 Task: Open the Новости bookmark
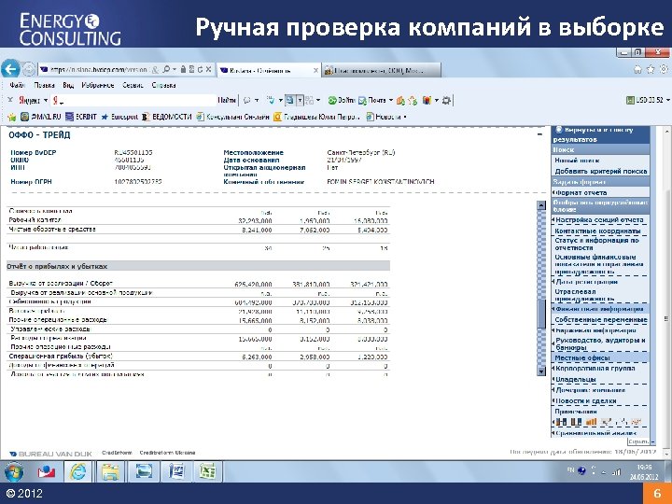point(384,117)
